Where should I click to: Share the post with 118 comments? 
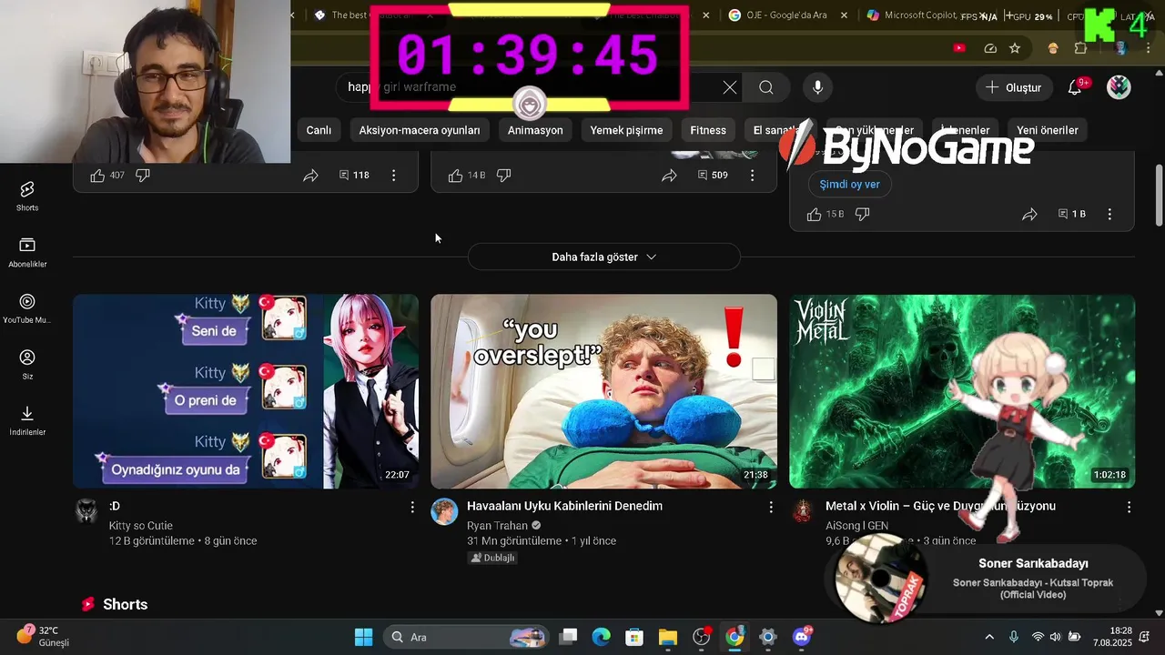tap(310, 176)
